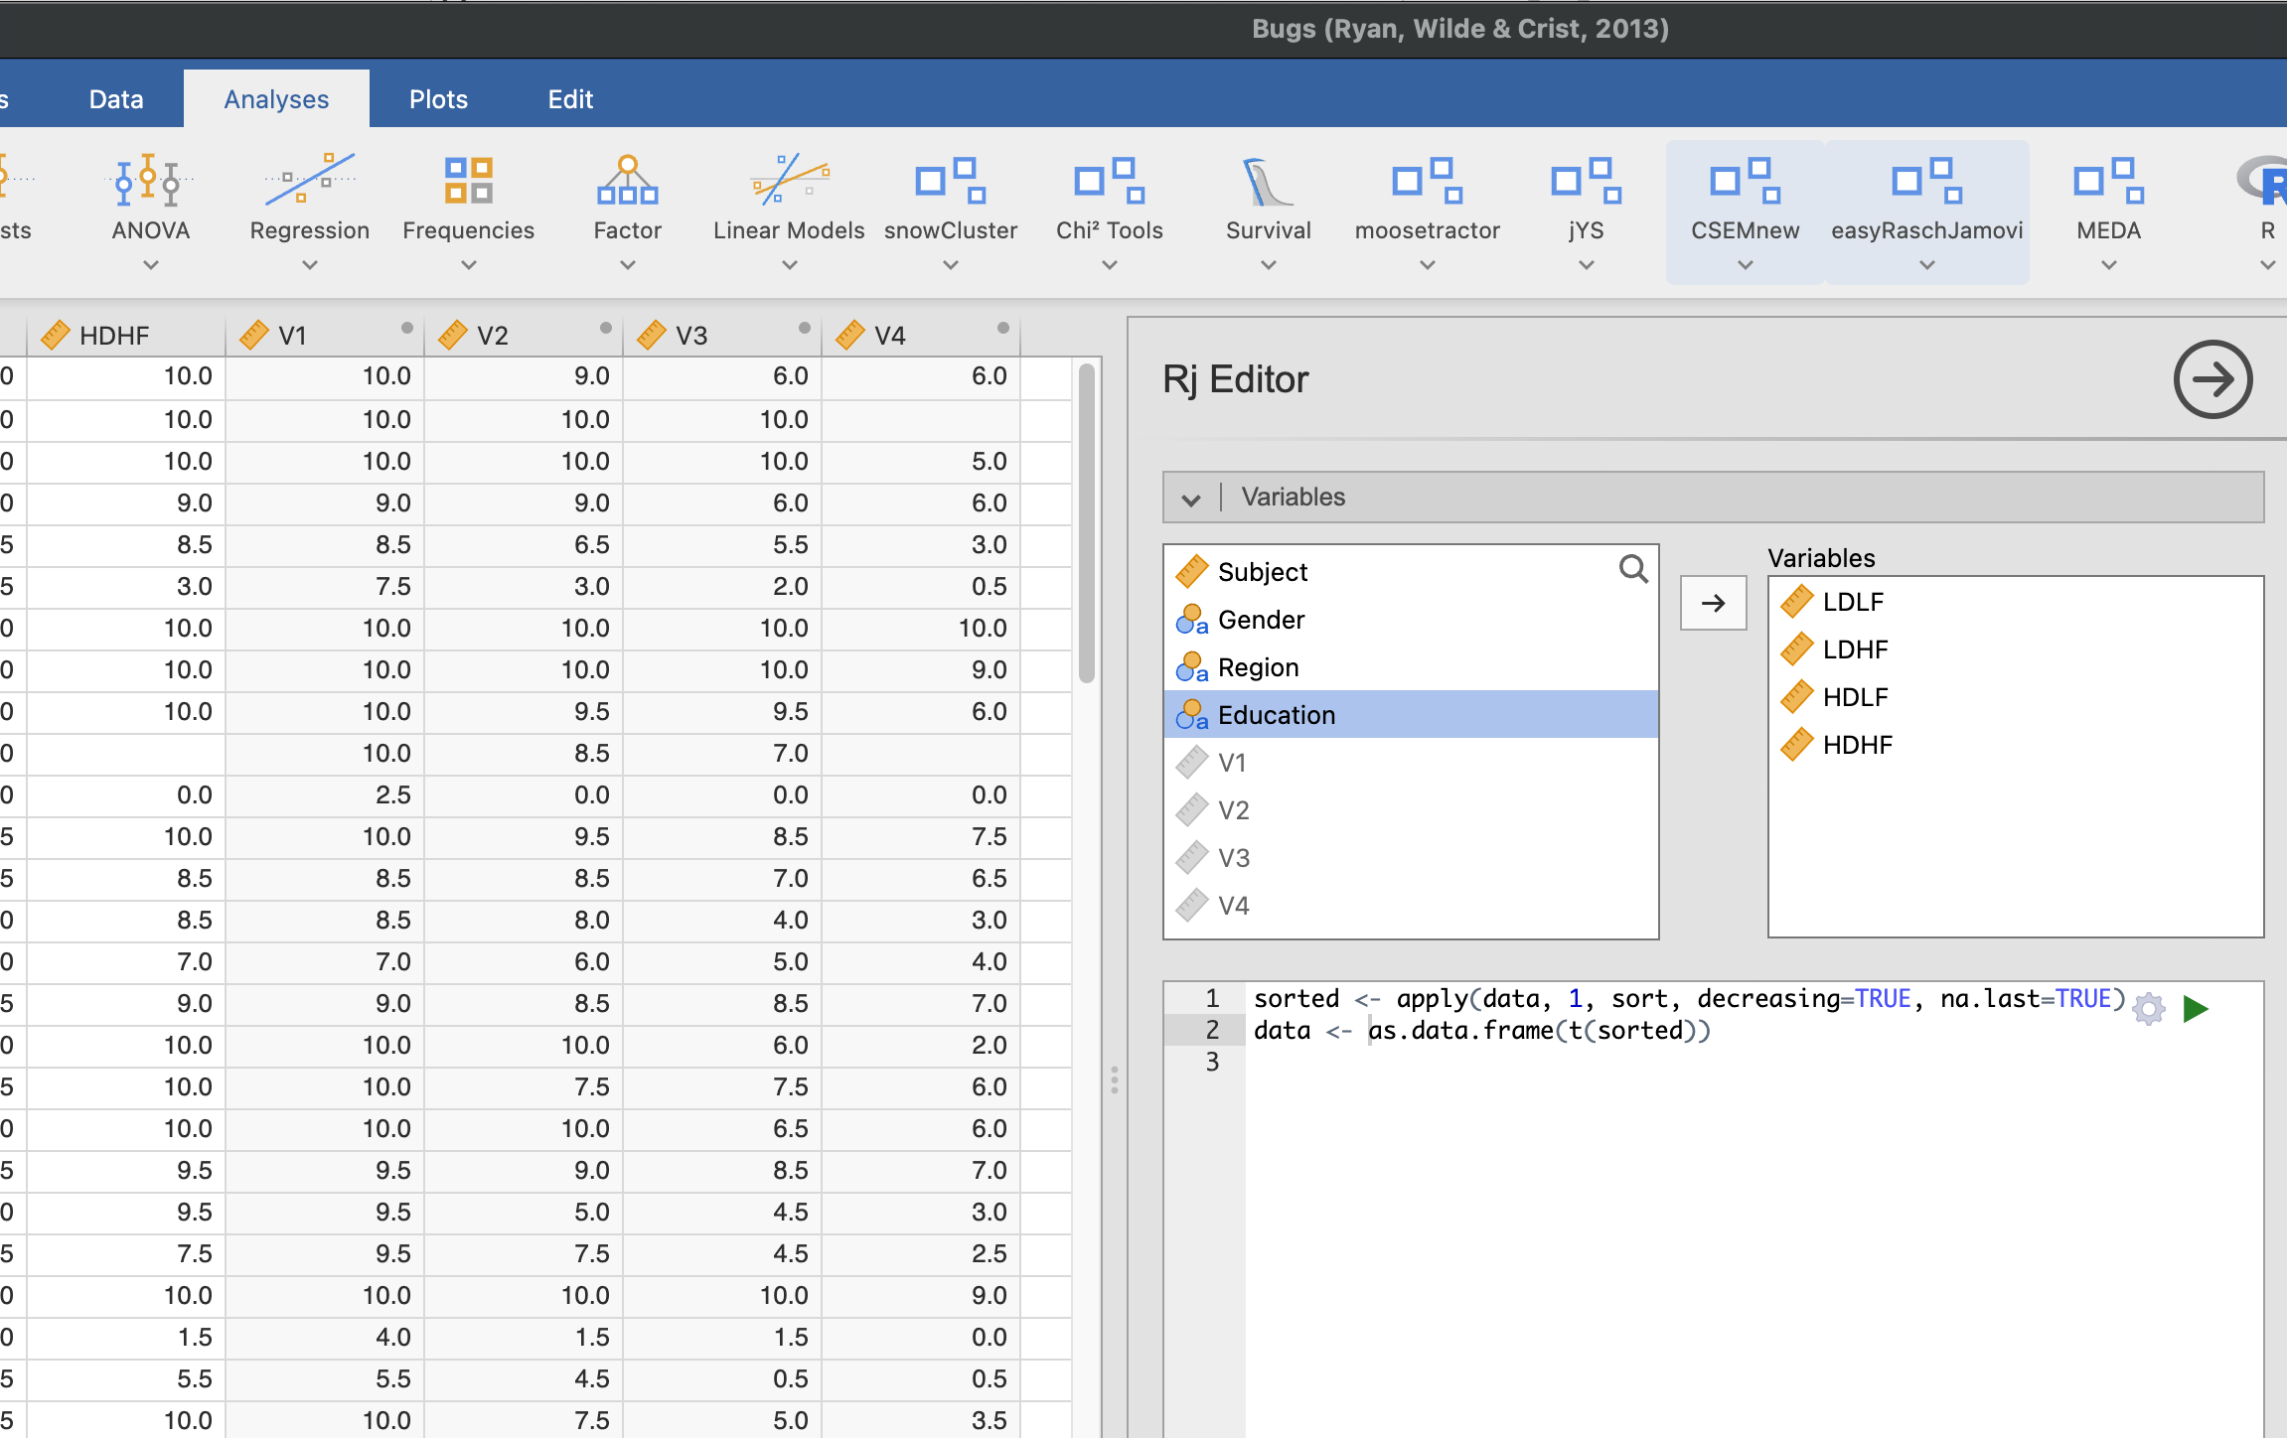Move selected variable with arrow button
Viewport: 2287px width, 1438px height.
(x=1713, y=603)
